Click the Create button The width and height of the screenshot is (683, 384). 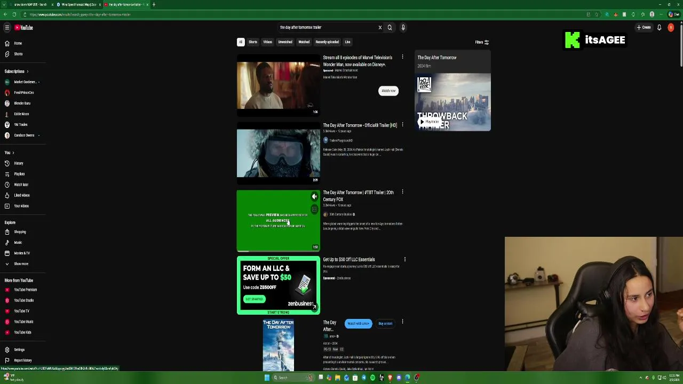644,28
